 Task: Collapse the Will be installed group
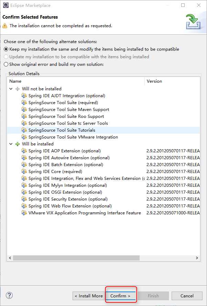click(x=11, y=144)
